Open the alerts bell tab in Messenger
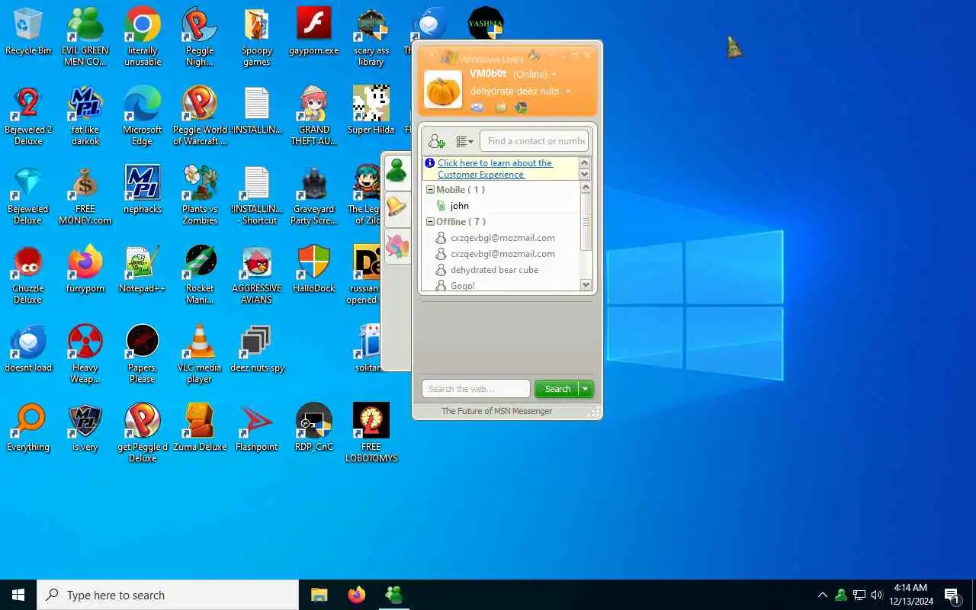Viewport: 976px width, 610px height. (x=396, y=207)
